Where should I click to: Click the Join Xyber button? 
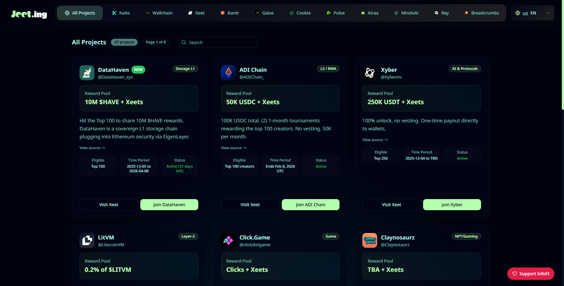pos(452,205)
